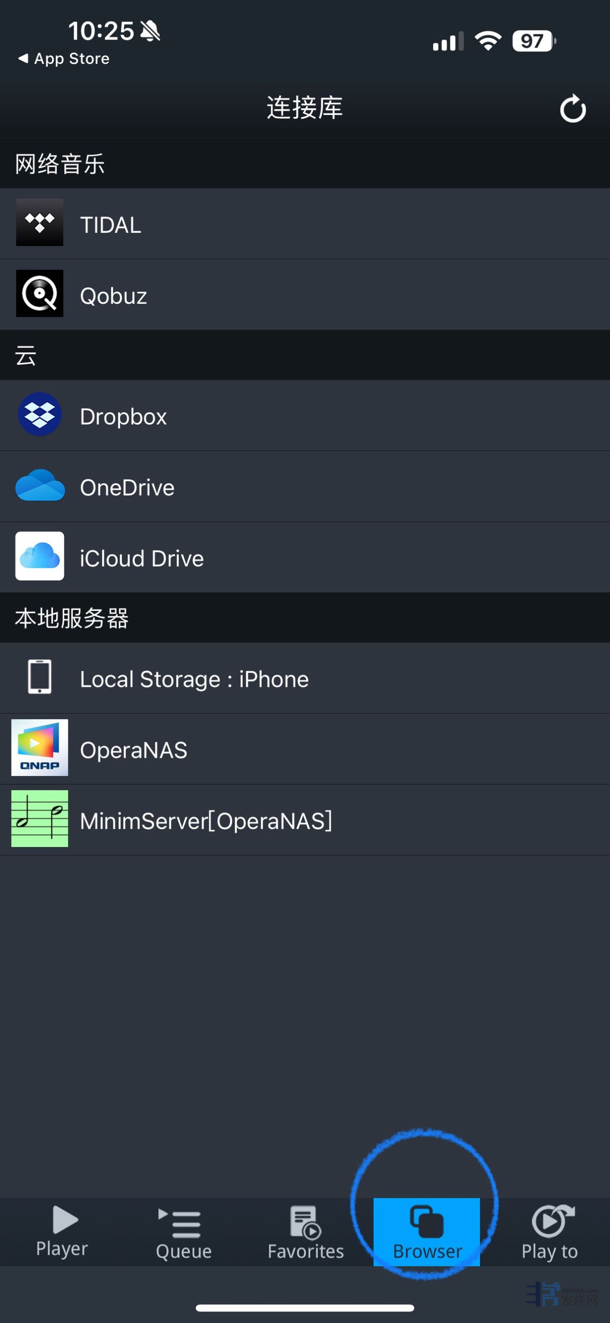
Task: Open the TIDAL logo icon
Action: click(40, 222)
